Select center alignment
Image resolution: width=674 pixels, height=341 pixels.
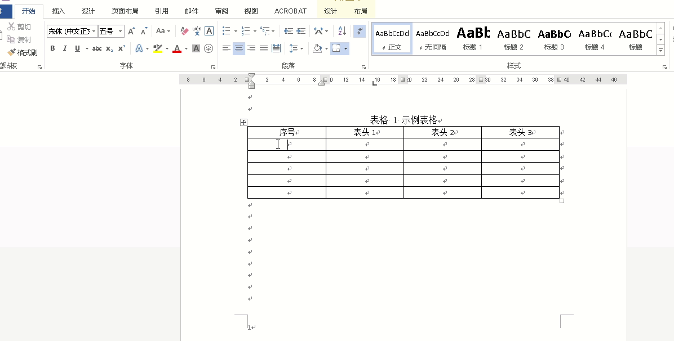(239, 48)
